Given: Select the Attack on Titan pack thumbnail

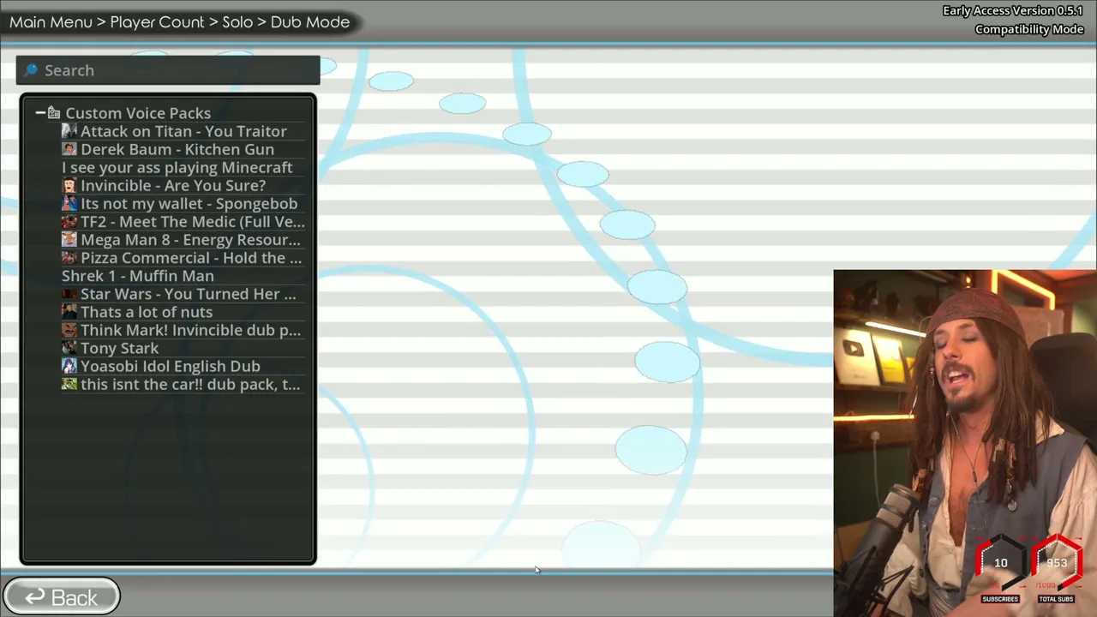Looking at the screenshot, I should pos(69,131).
